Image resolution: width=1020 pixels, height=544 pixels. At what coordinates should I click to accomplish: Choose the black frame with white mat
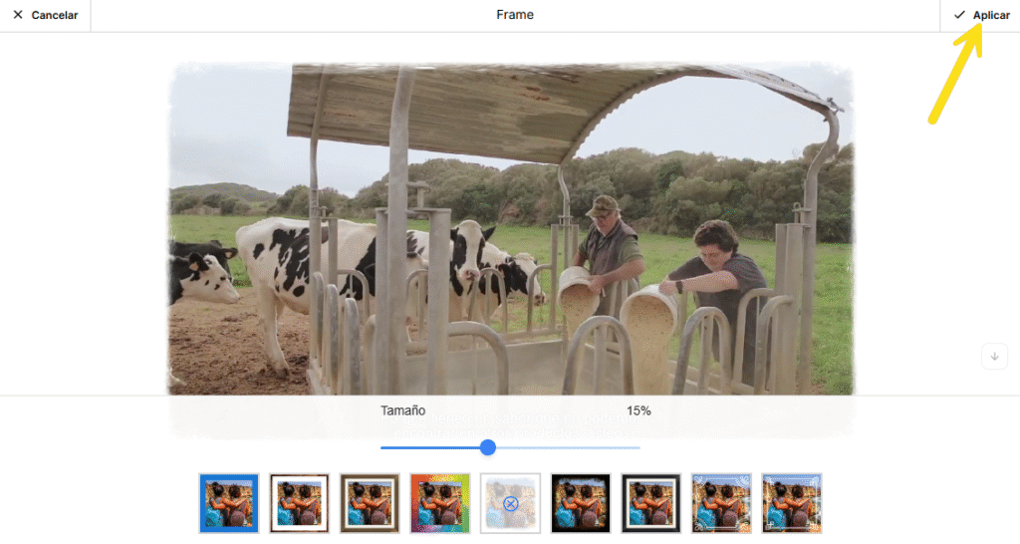[x=650, y=503]
